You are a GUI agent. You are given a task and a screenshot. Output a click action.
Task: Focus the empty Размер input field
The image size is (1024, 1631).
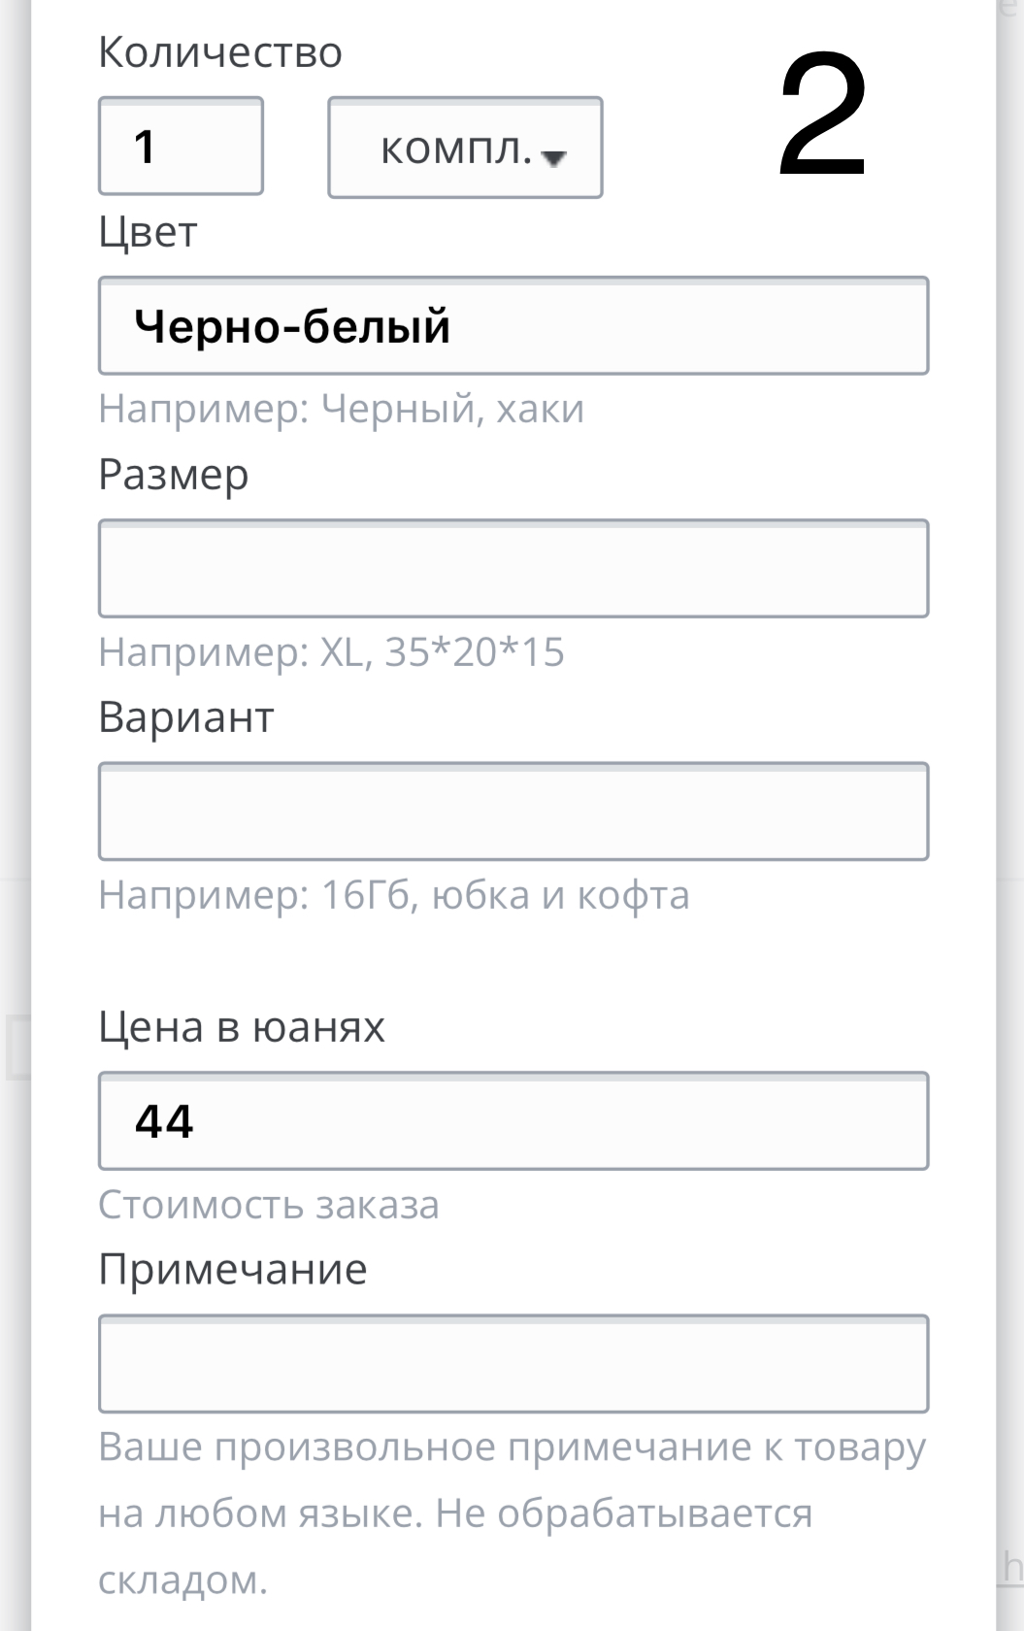click(513, 569)
